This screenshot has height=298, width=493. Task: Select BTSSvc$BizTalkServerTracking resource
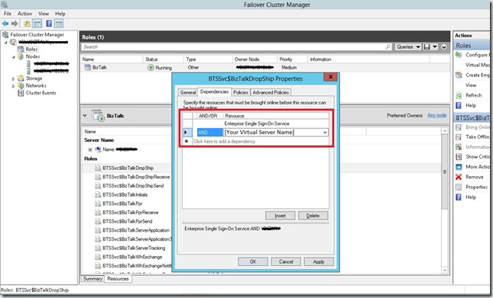134,248
